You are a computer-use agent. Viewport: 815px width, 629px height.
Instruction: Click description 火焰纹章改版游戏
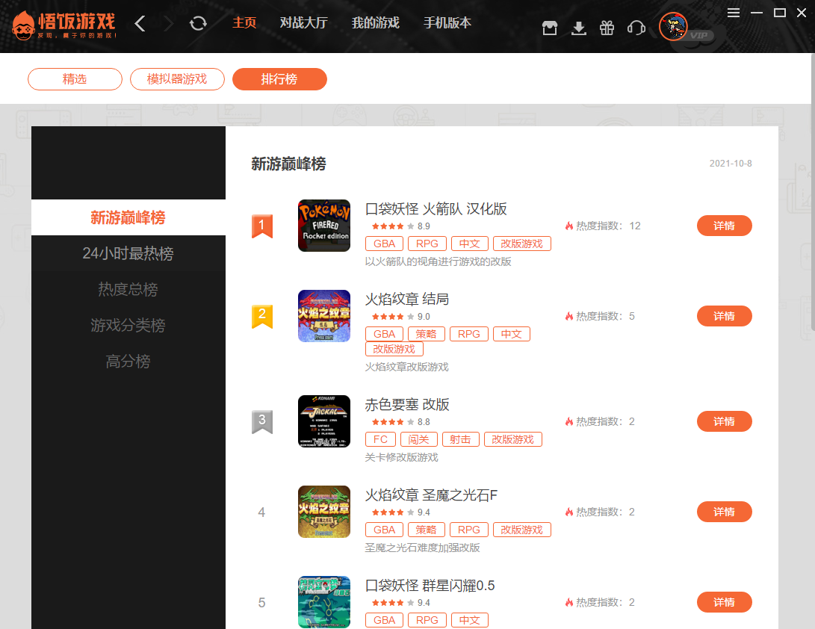(406, 368)
